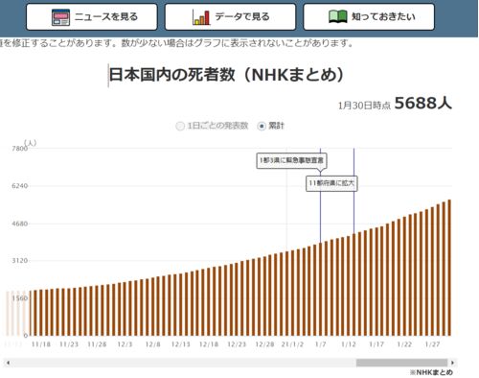Click the 1/22 x-axis date label
This screenshot has width=479, height=378.
pos(404,344)
